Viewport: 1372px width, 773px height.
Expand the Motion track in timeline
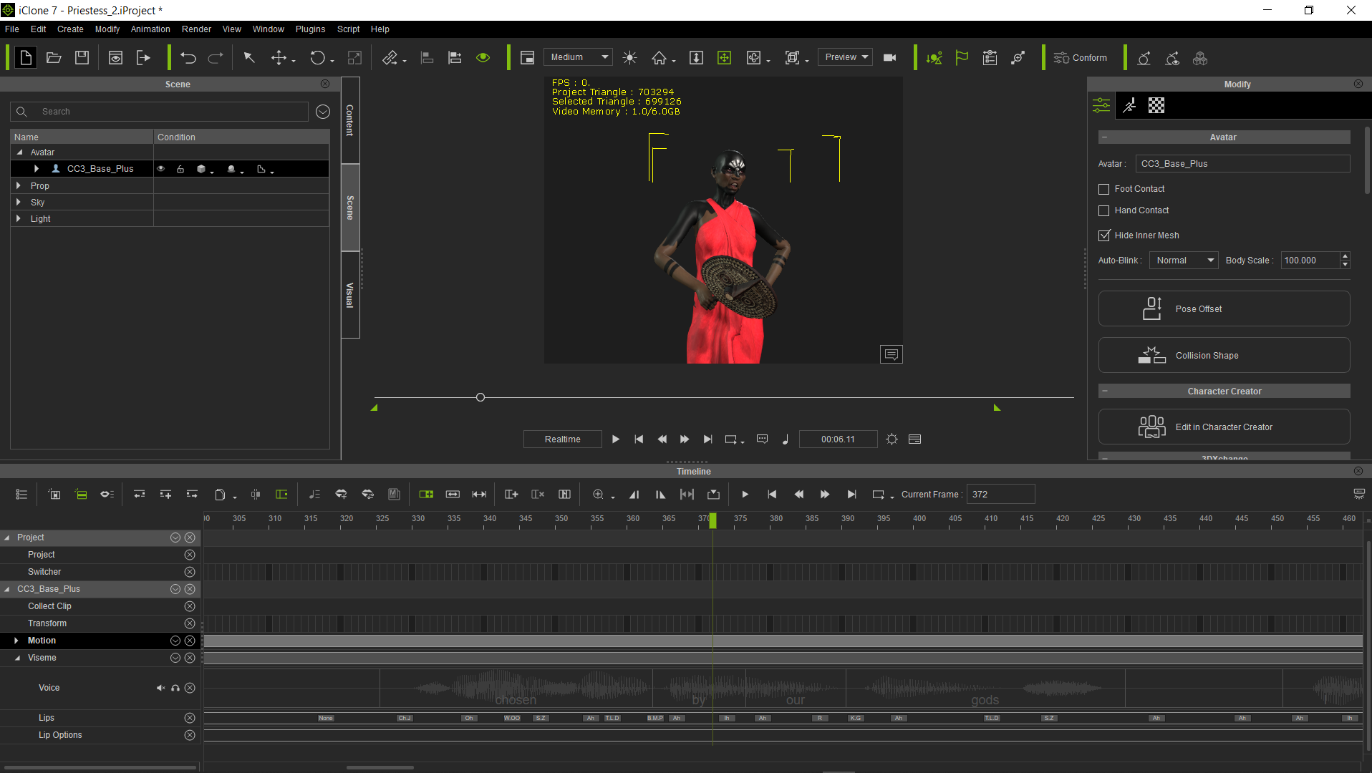point(16,641)
